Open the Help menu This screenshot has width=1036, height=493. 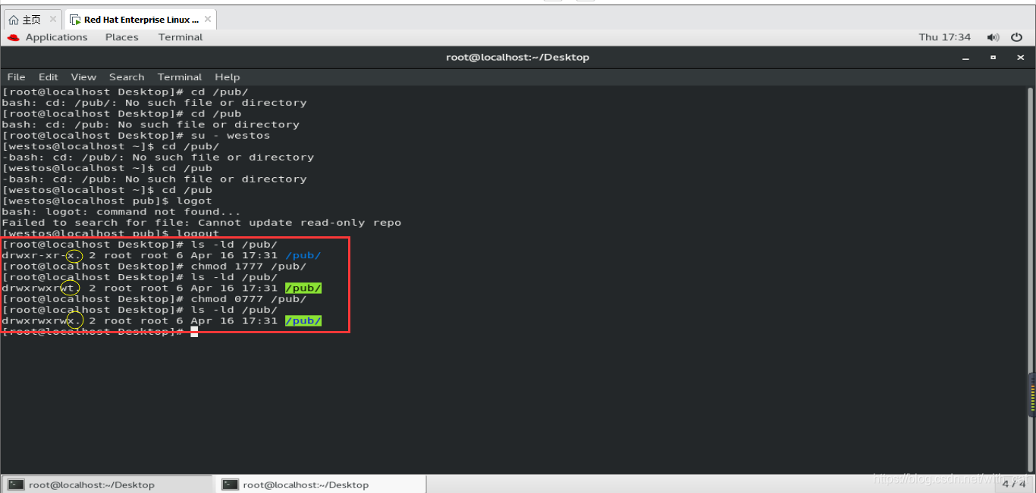point(227,76)
